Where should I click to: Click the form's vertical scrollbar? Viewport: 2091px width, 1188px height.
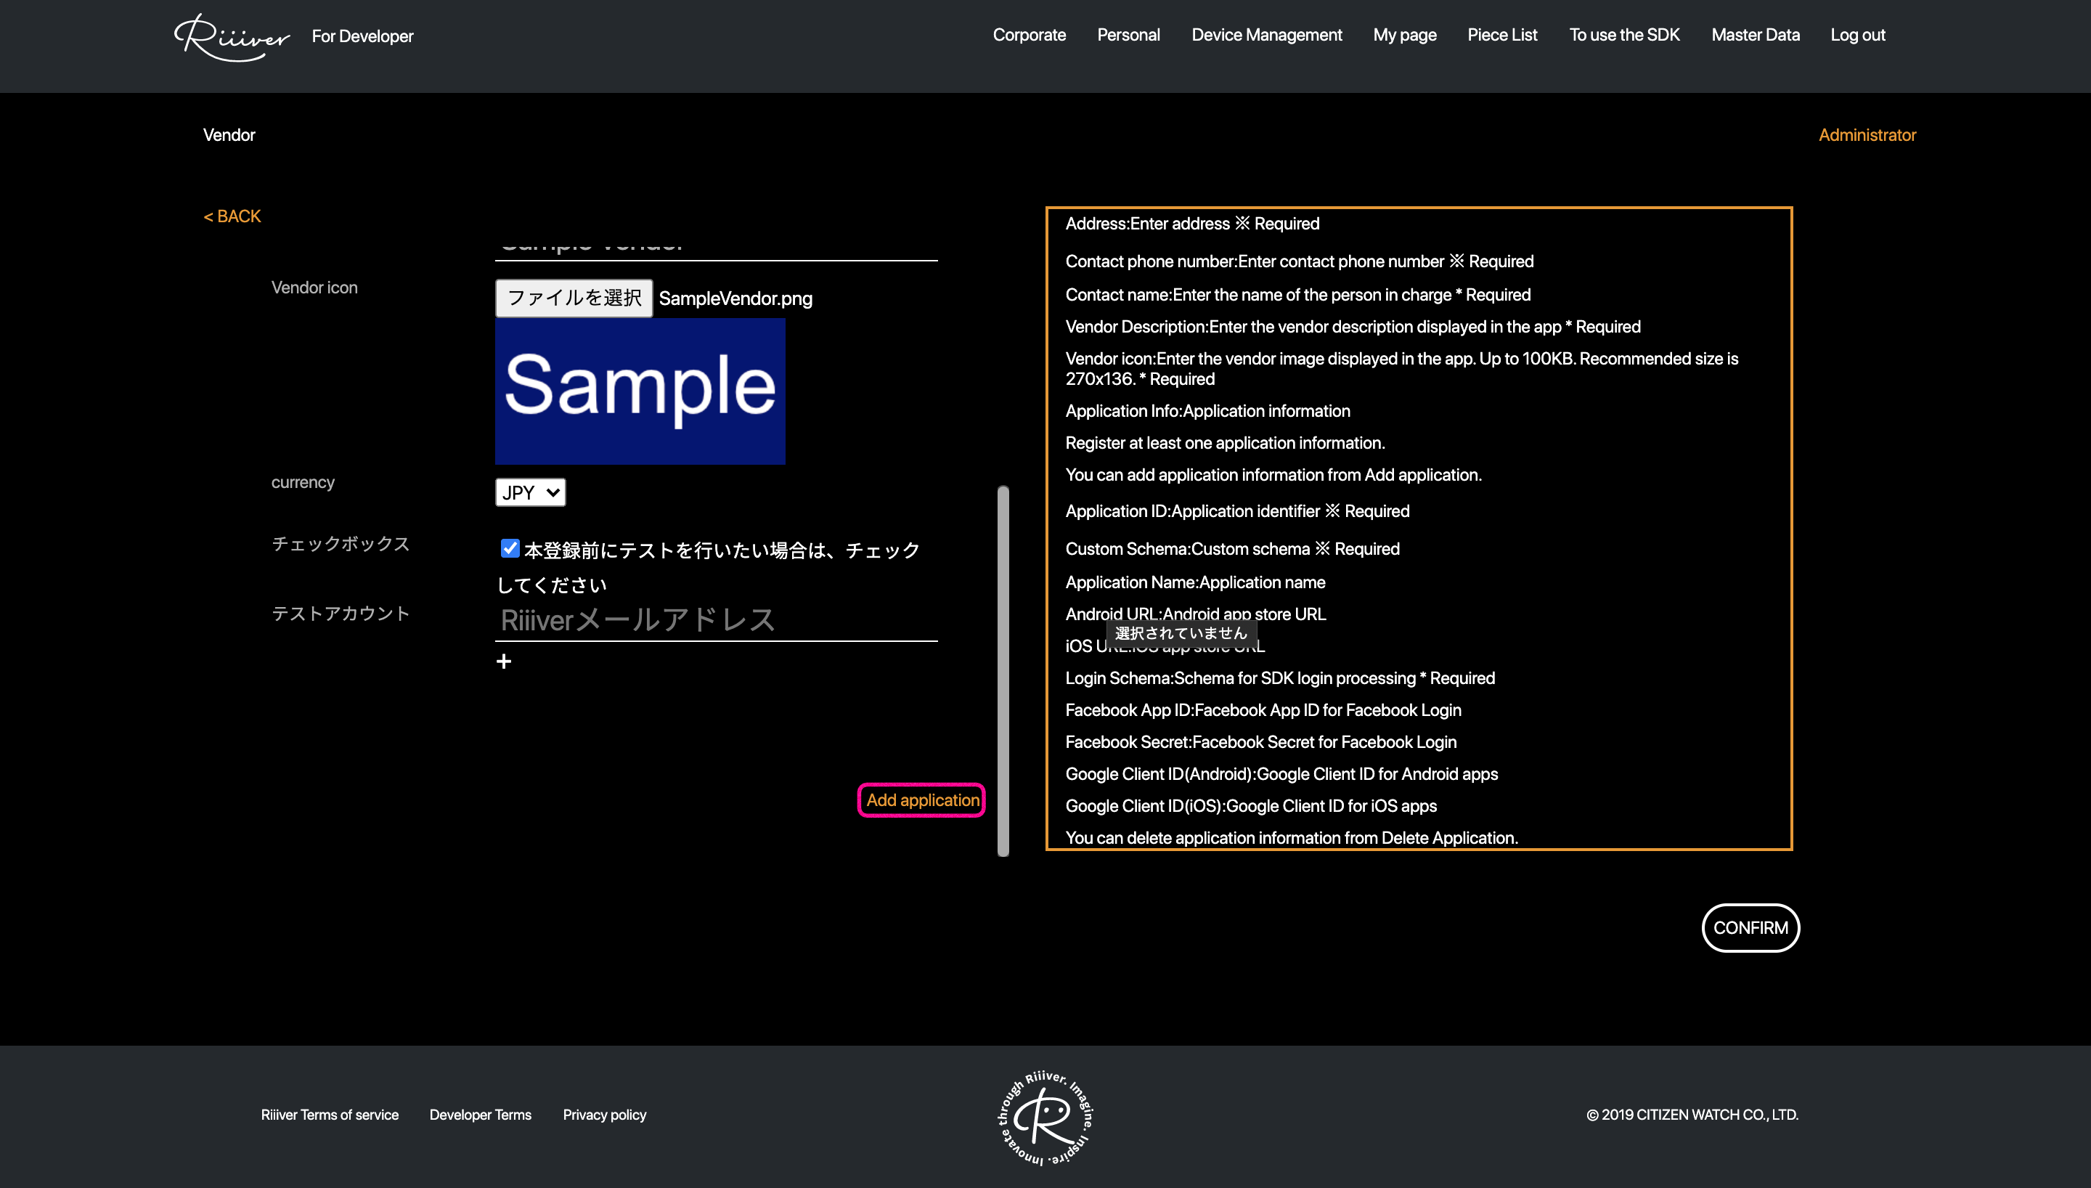(x=1003, y=671)
